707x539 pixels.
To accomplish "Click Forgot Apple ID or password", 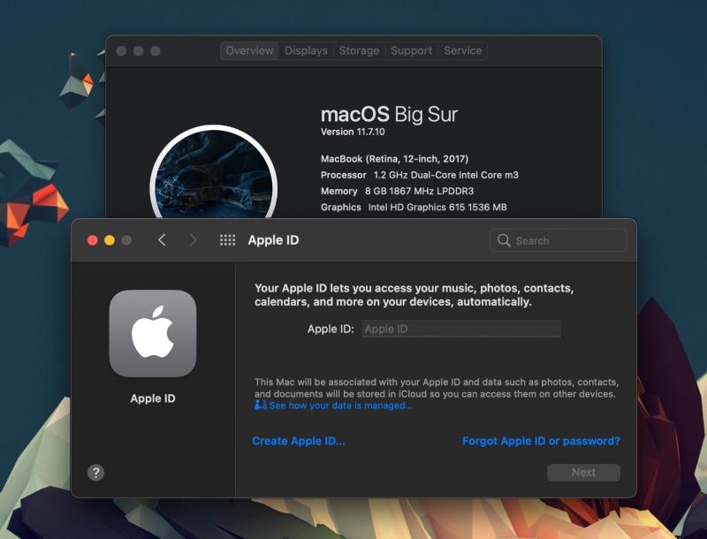I will pos(541,441).
